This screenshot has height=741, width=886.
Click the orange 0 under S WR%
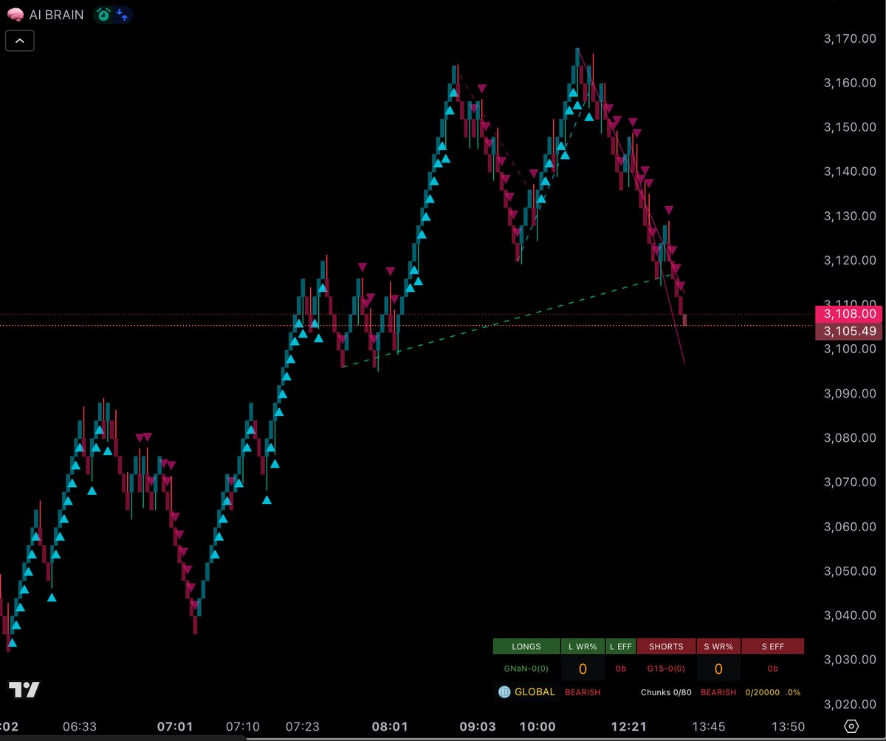[718, 669]
